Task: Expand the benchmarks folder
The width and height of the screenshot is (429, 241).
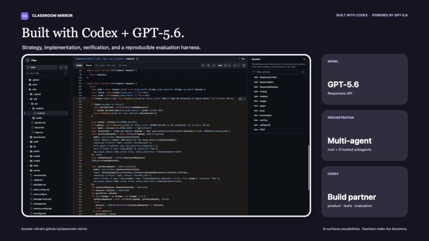Action: (28, 137)
